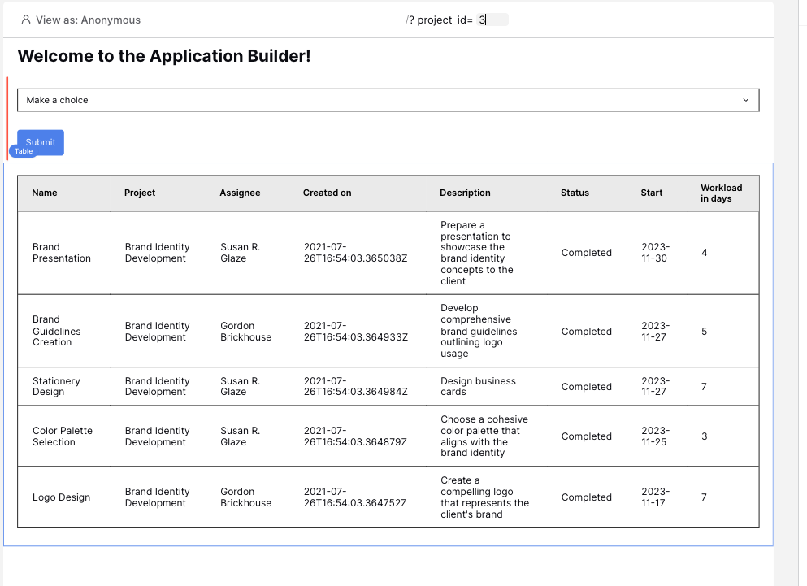
Task: Click the Start column header
Action: (651, 193)
